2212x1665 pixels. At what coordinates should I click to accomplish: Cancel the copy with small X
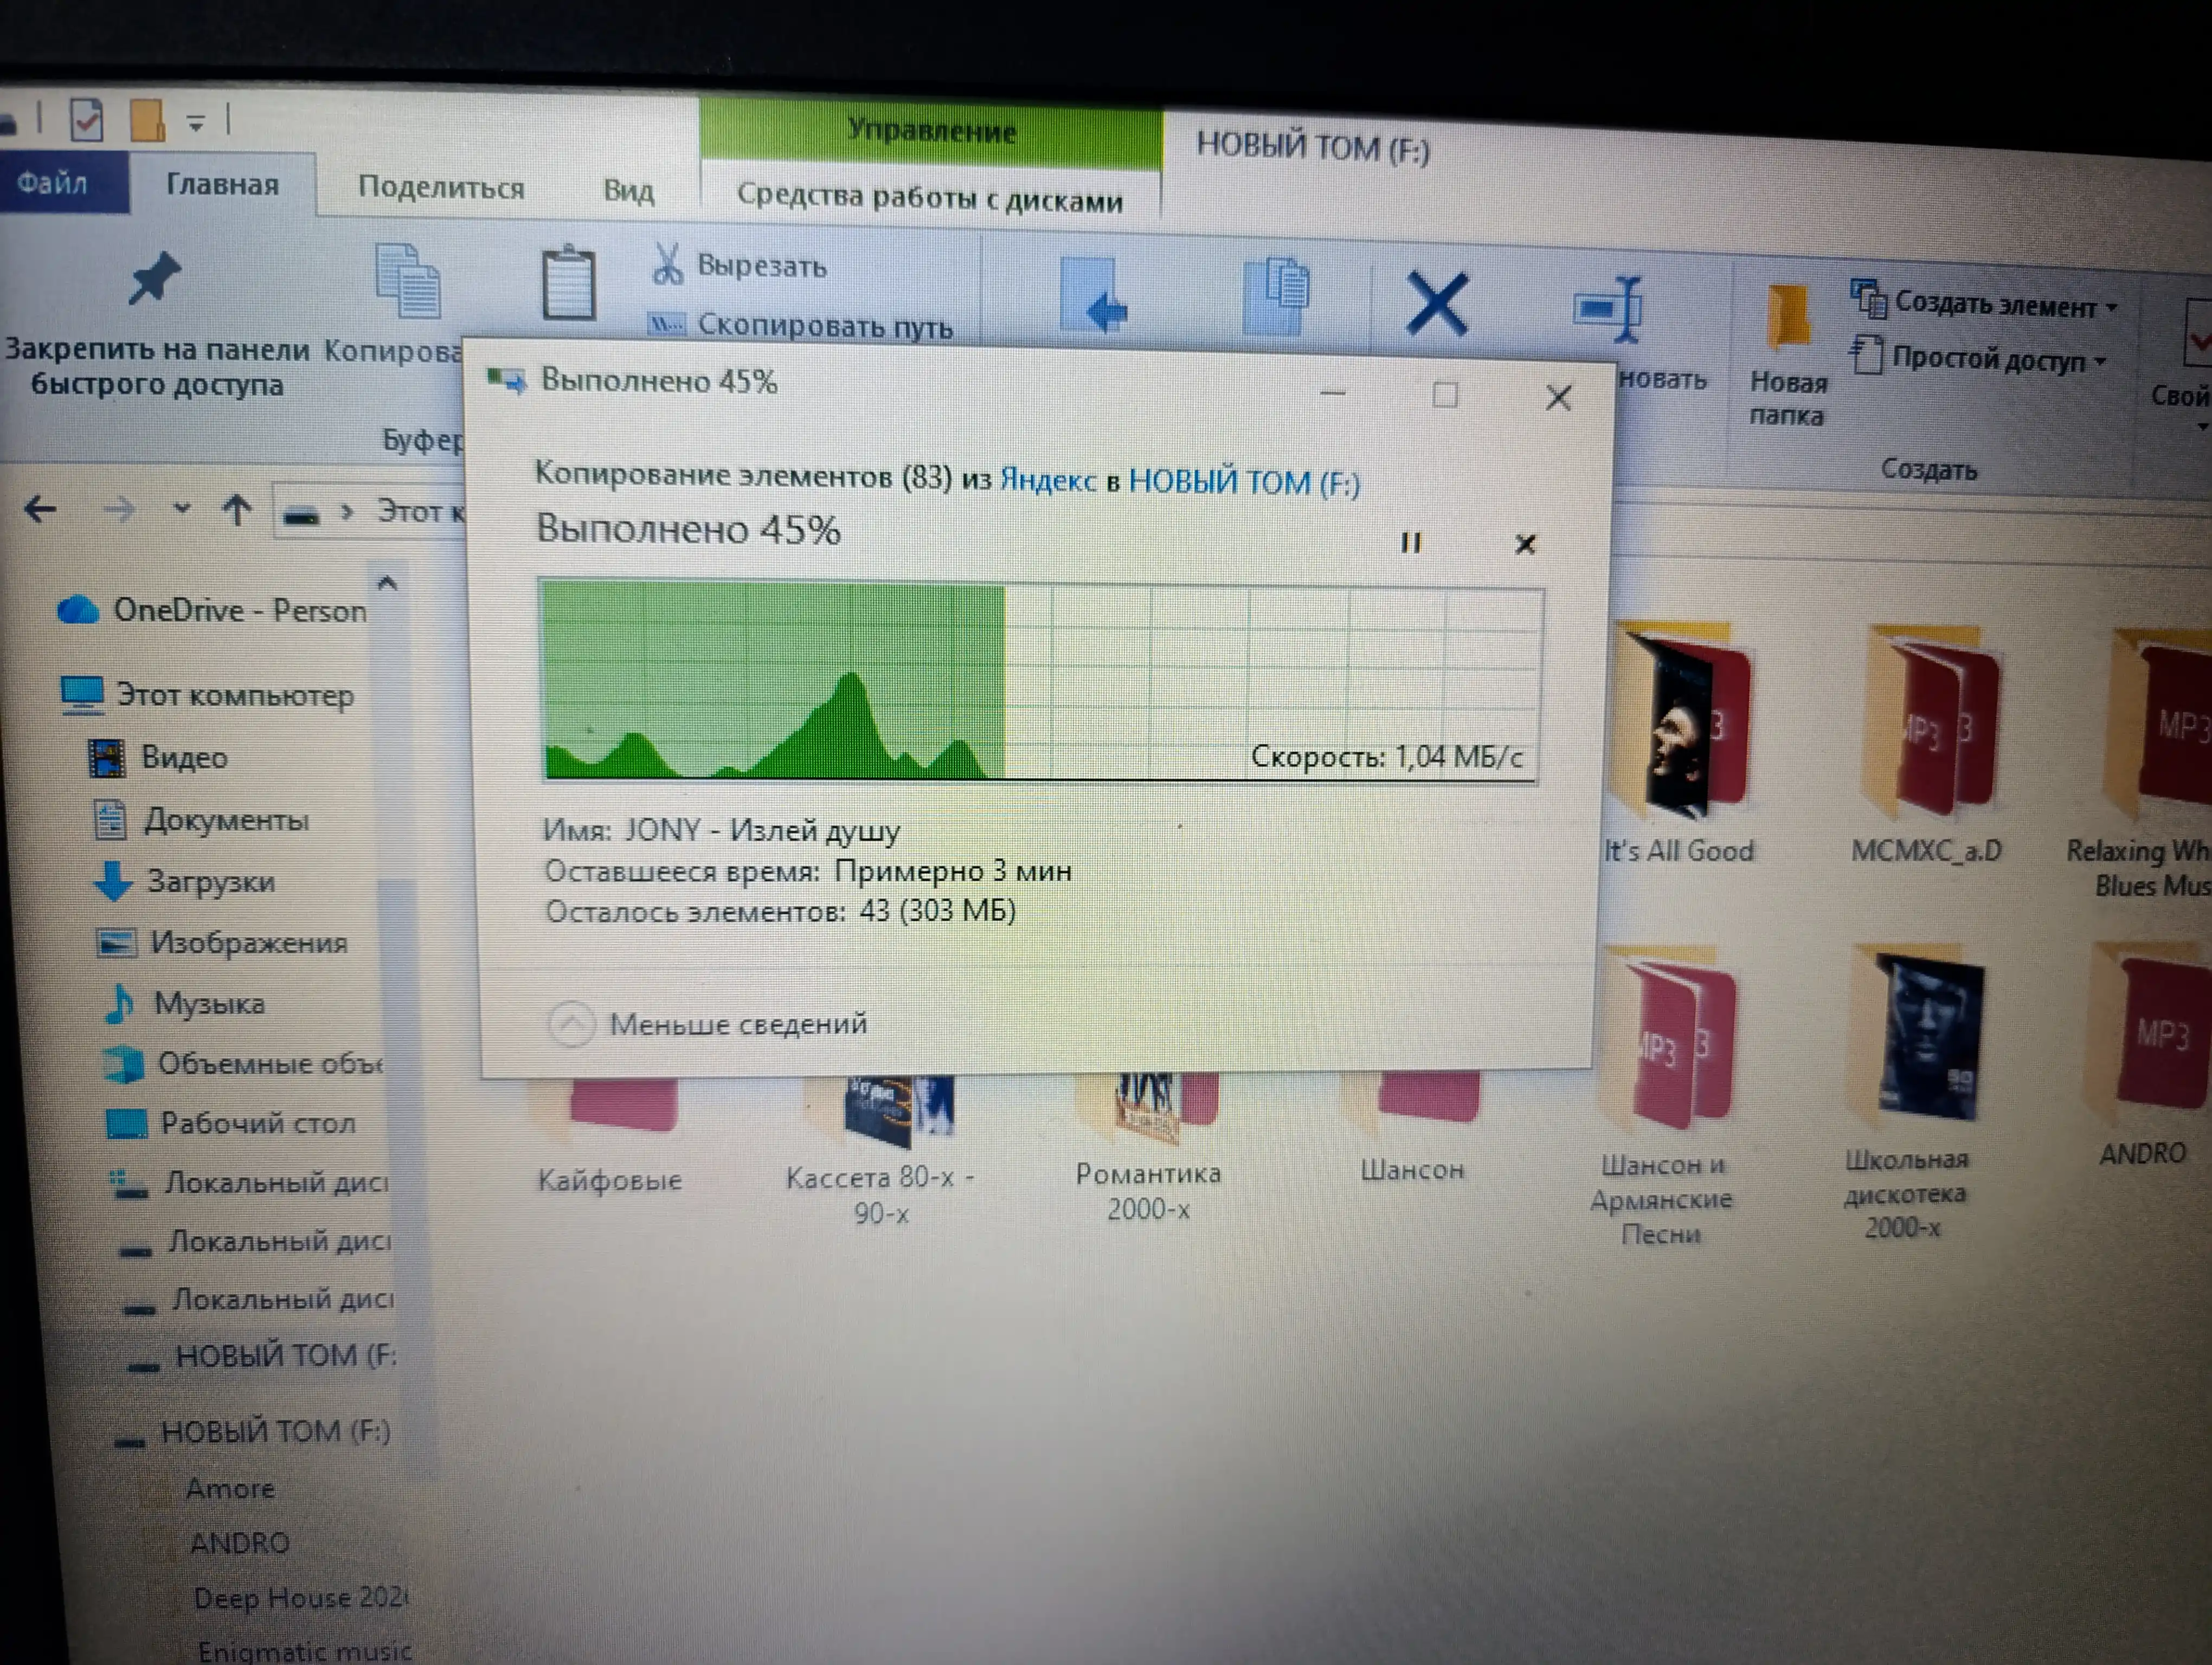click(1524, 545)
